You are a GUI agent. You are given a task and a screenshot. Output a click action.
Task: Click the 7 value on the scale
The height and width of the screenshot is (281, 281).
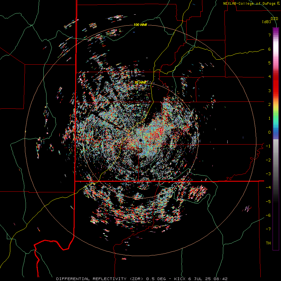[269, 35]
